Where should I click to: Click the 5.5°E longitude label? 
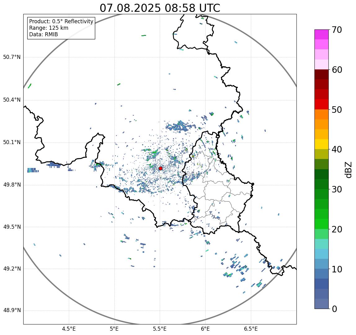point(160,329)
